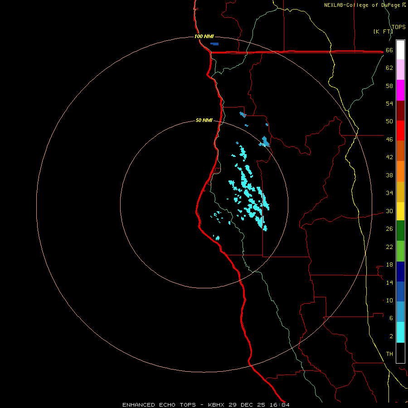The height and width of the screenshot is (408, 408).
Task: Click the white swatch in the tops legend
Action: tap(400, 50)
